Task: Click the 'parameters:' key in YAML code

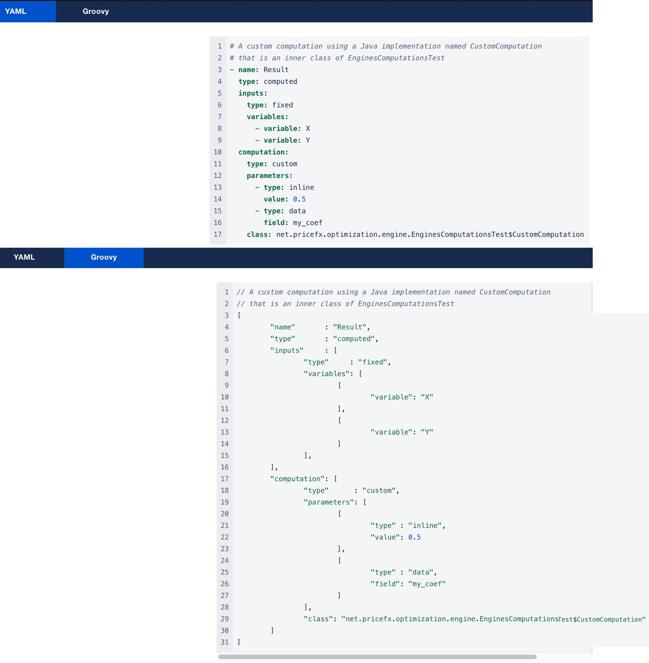Action: (x=269, y=175)
